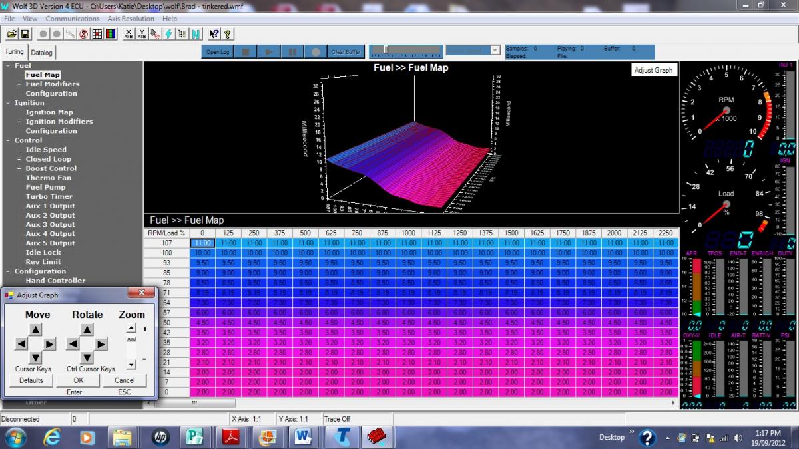Expand the Fuel Modifiers tree node
Screen dimensions: 799x449
tap(19, 84)
